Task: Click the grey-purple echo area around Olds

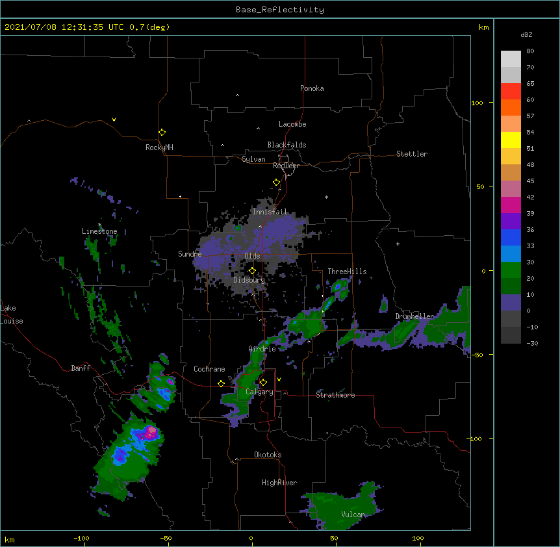Action: [250, 246]
